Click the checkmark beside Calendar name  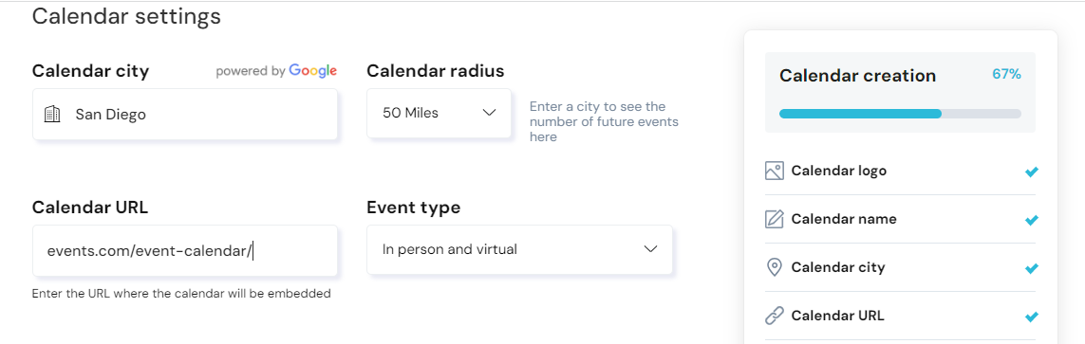(x=1031, y=220)
